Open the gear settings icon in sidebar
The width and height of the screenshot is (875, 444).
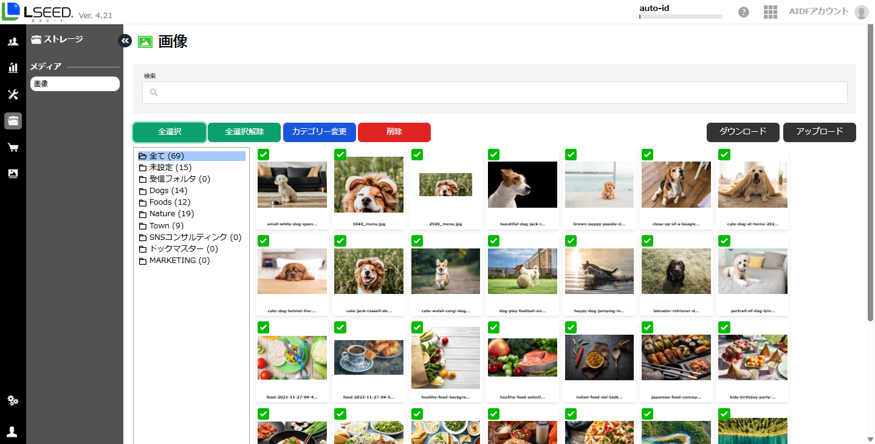tap(13, 400)
